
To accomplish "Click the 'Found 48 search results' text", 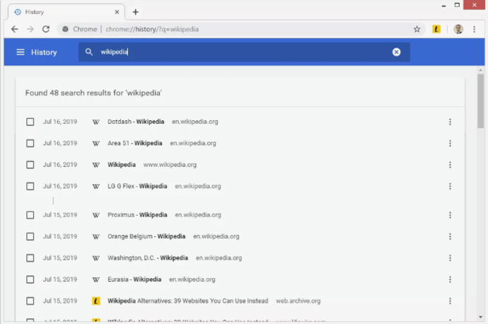I will [x=93, y=93].
